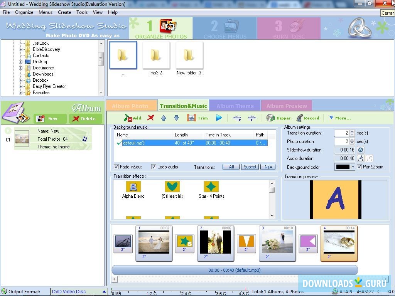Switch to the Album Preview tab

point(287,106)
